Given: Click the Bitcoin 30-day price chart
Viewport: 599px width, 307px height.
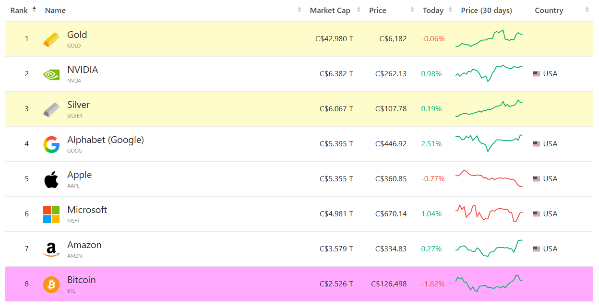Looking at the screenshot, I should tap(489, 283).
